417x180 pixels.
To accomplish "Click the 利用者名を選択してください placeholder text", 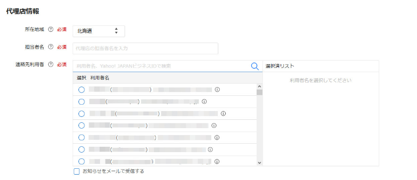I will 321,80.
